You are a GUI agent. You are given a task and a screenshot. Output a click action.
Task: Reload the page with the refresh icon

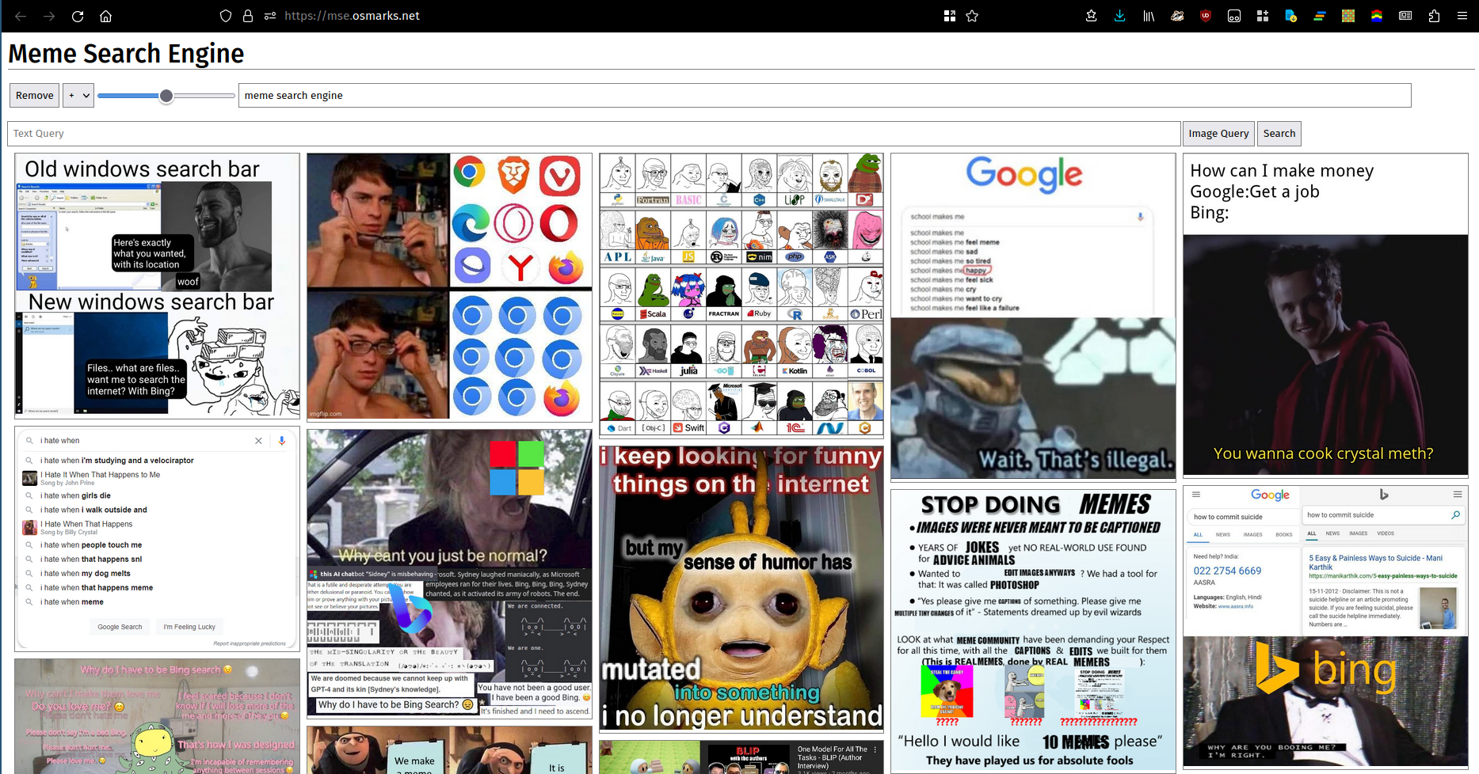[x=78, y=16]
